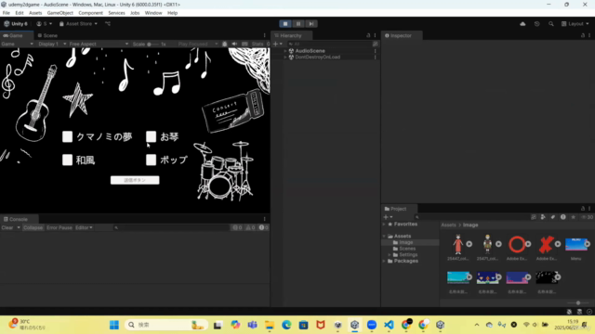
Task: Expand the Packages folder
Action: tap(384, 261)
